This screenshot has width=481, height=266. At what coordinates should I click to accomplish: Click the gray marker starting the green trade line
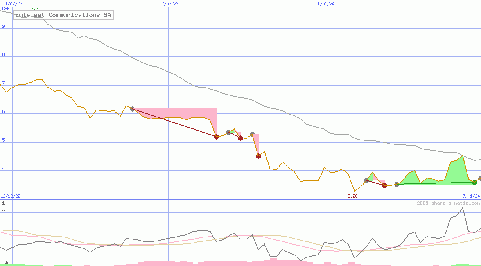point(397,184)
